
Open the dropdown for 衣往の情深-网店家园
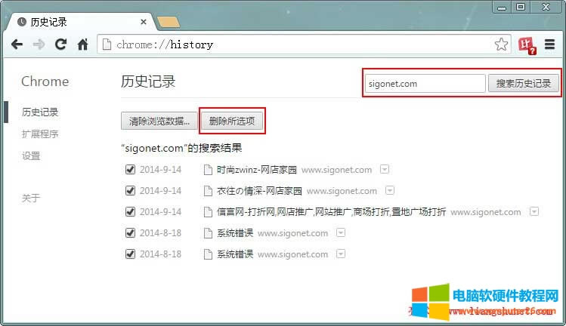[x=389, y=190]
